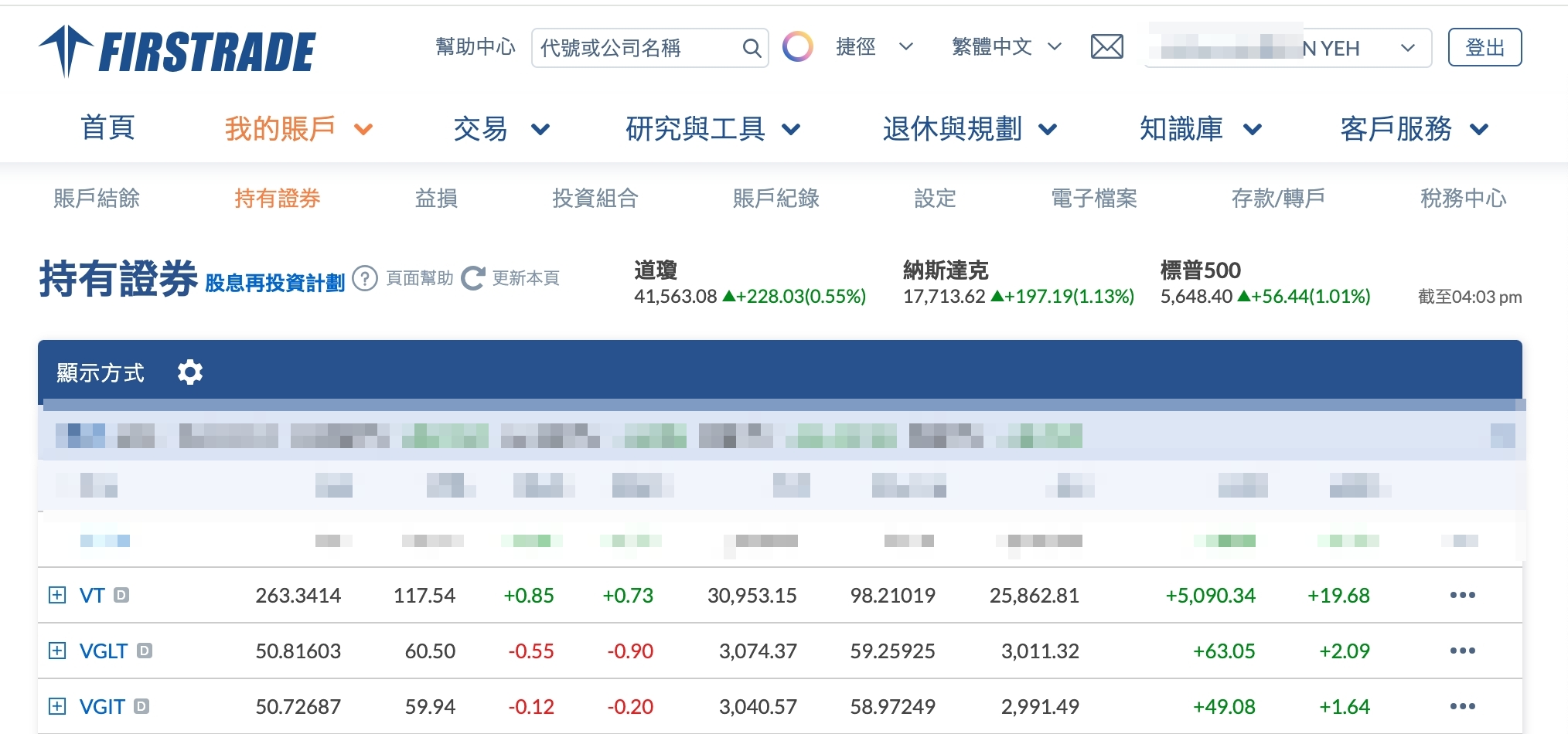Click VGLT gain +63.05

pyautogui.click(x=1225, y=651)
